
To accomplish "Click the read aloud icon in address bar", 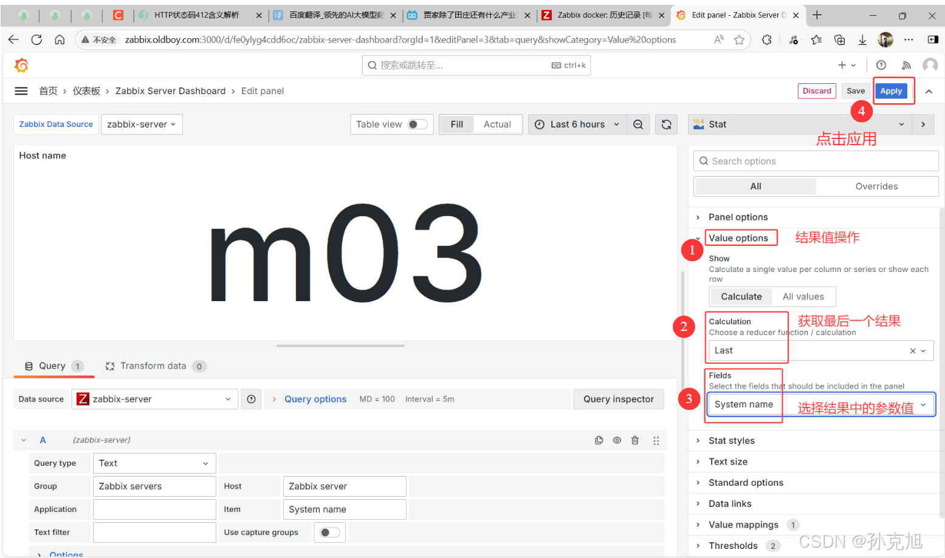I will [x=719, y=39].
